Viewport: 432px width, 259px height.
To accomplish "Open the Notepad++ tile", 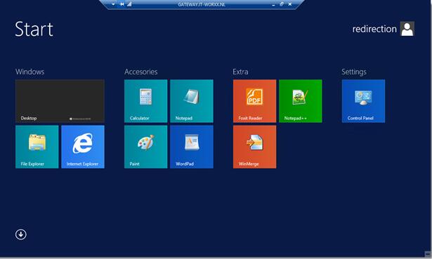I will pos(301,101).
